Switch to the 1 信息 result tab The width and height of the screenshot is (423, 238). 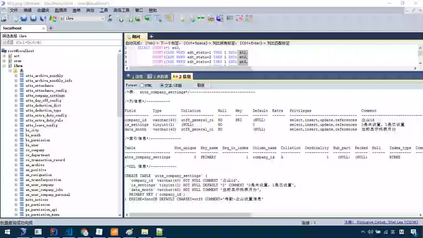(135, 76)
